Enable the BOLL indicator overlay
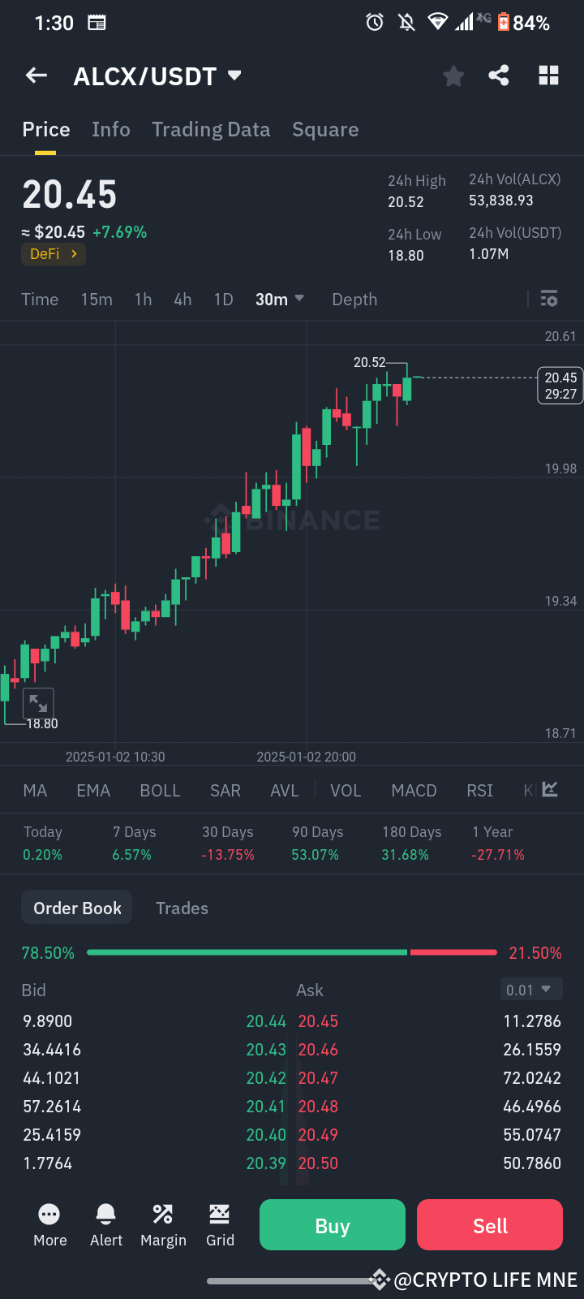584x1299 pixels. coord(160,790)
